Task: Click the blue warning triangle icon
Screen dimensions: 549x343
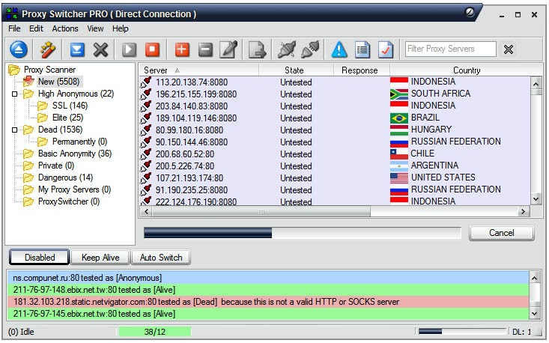Action: point(339,49)
